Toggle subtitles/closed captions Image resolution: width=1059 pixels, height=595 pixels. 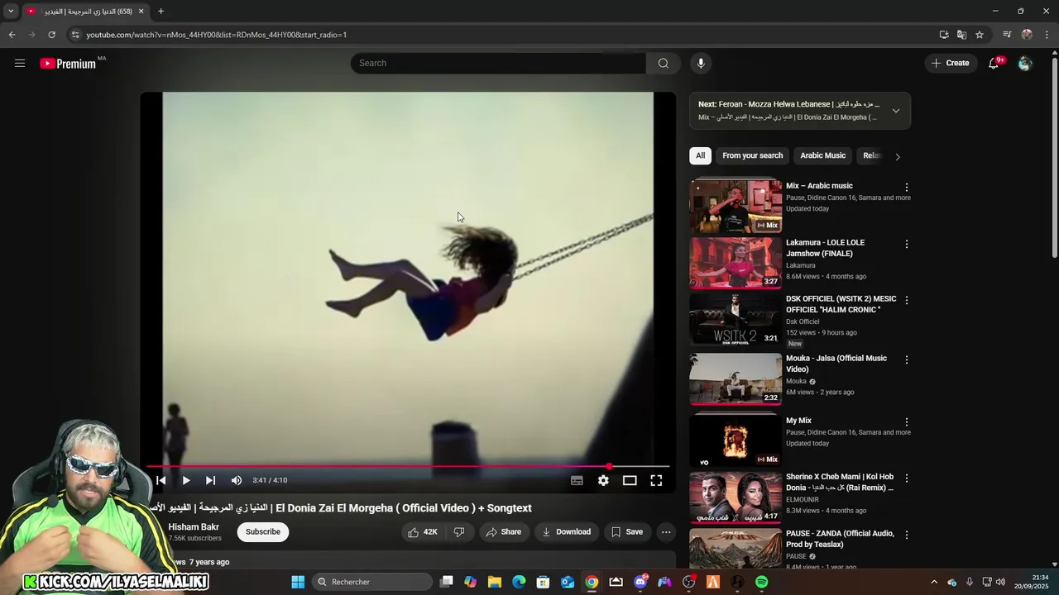577,480
